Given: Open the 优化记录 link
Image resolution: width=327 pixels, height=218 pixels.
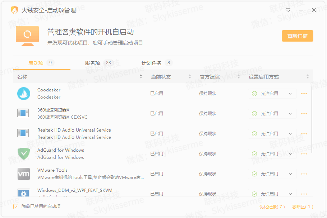Looking at the screenshot, I should [272, 207].
